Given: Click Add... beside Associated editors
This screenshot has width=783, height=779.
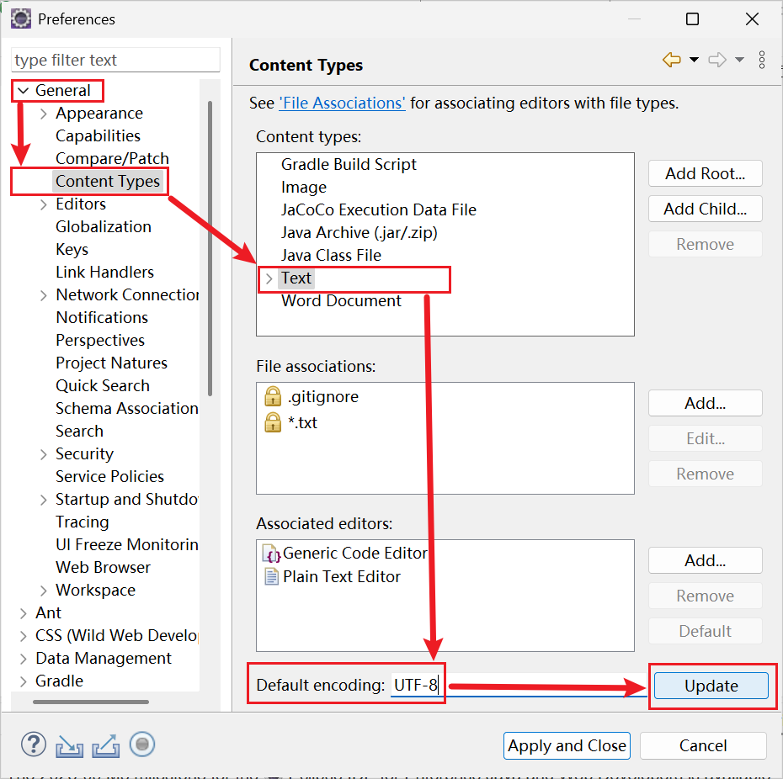Looking at the screenshot, I should [x=705, y=560].
